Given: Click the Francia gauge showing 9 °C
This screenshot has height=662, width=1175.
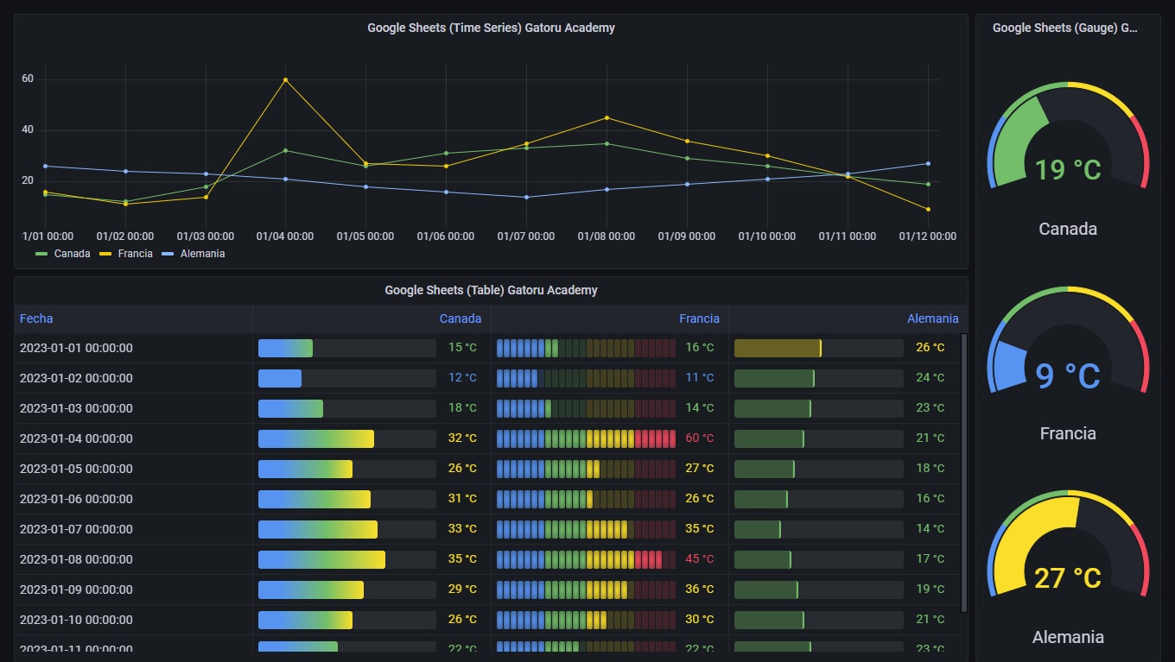Looking at the screenshot, I should (x=1068, y=344).
